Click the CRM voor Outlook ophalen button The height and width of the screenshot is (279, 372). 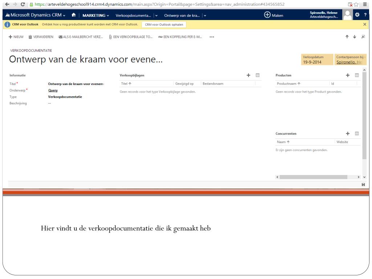pyautogui.click(x=163, y=24)
